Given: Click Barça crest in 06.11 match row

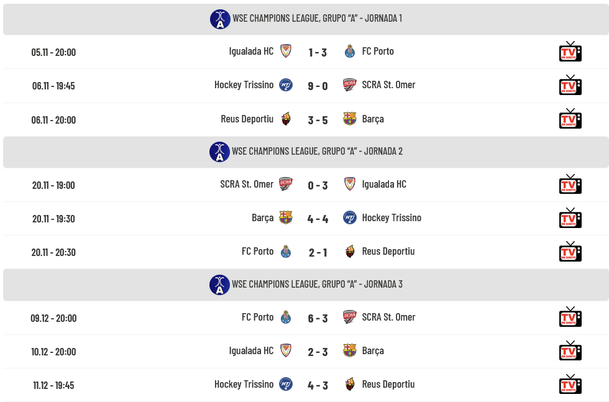Looking at the screenshot, I should point(350,119).
